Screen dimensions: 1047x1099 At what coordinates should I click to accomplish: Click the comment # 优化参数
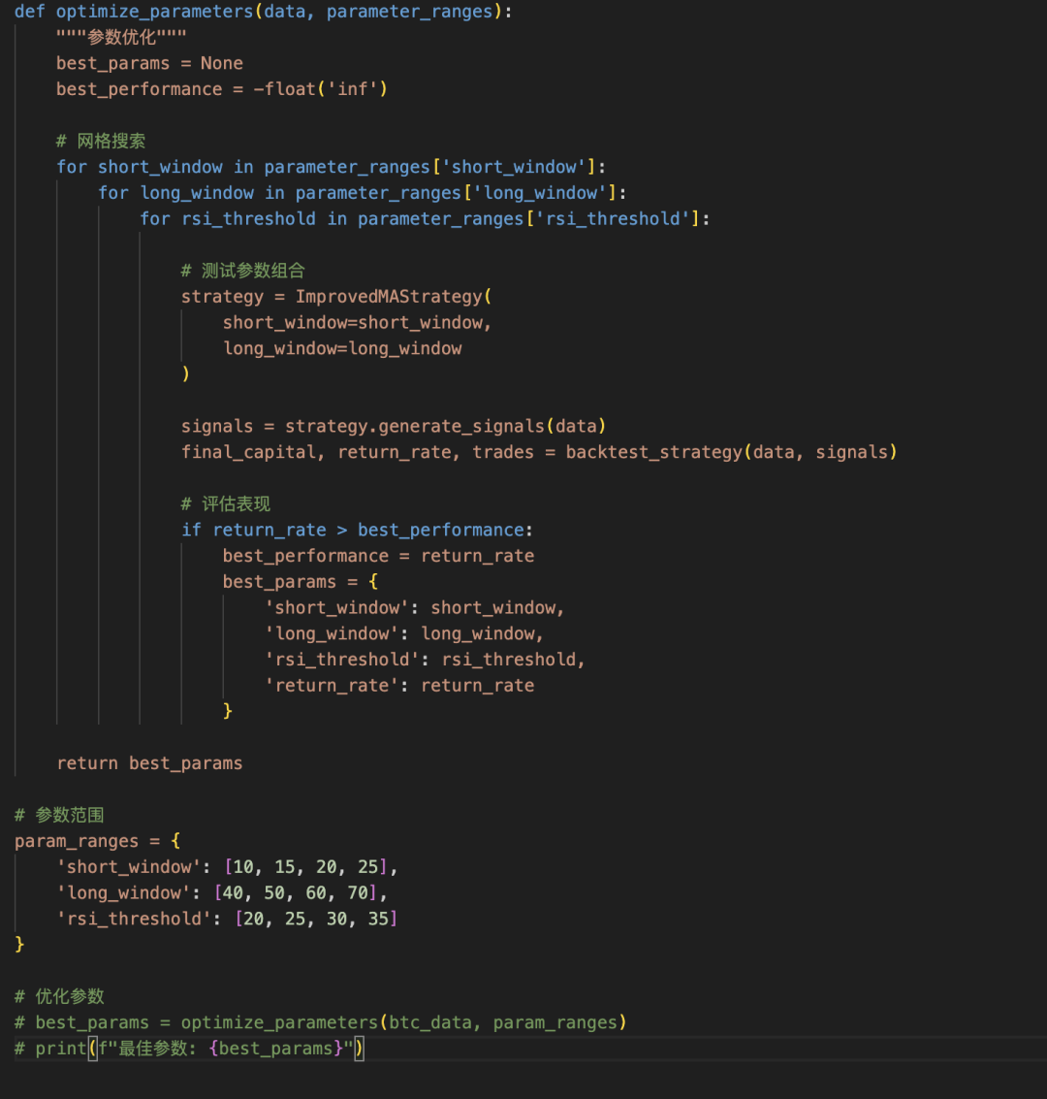[x=59, y=997]
